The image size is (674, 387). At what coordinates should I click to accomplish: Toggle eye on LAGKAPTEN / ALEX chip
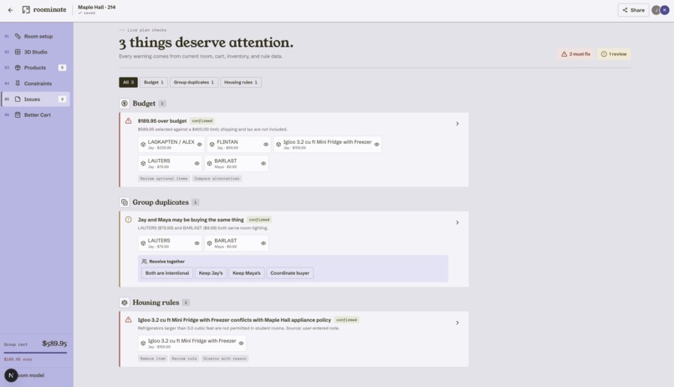[200, 145]
